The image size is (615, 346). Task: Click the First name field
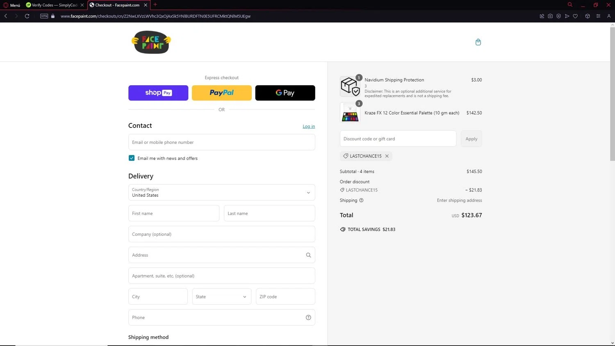pyautogui.click(x=174, y=213)
